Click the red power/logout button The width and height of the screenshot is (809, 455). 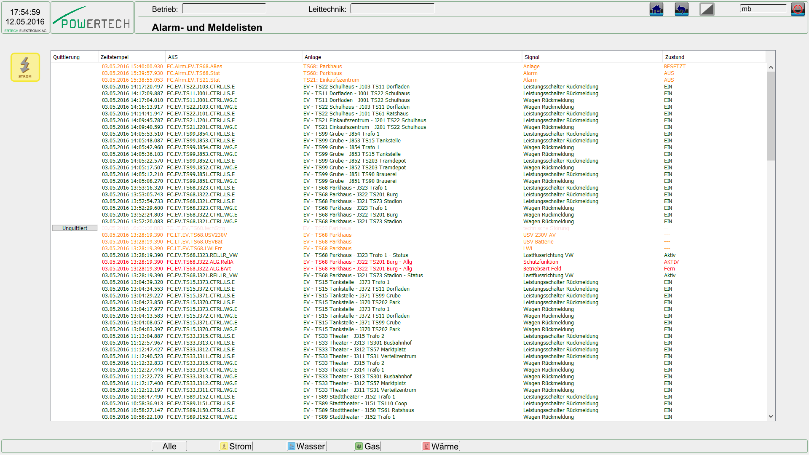tap(798, 9)
